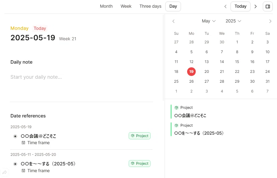Switch to Week view
Image resolution: width=277 pixels, height=178 pixels.
(126, 6)
